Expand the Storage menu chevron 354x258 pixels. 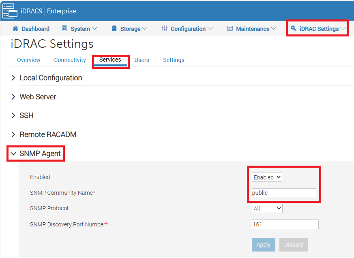tap(145, 28)
